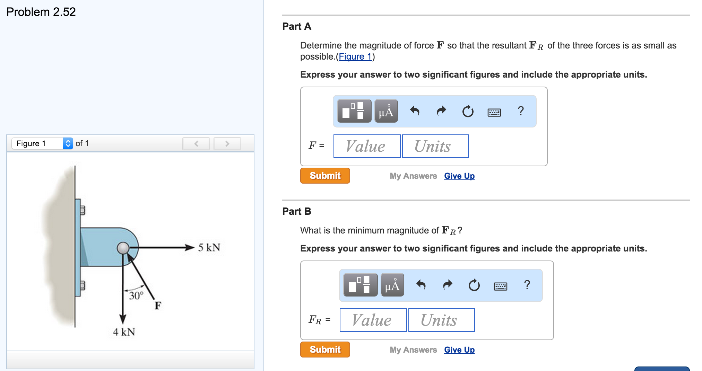Go to the previous figure with left arrow
The height and width of the screenshot is (371, 702).
tap(196, 144)
